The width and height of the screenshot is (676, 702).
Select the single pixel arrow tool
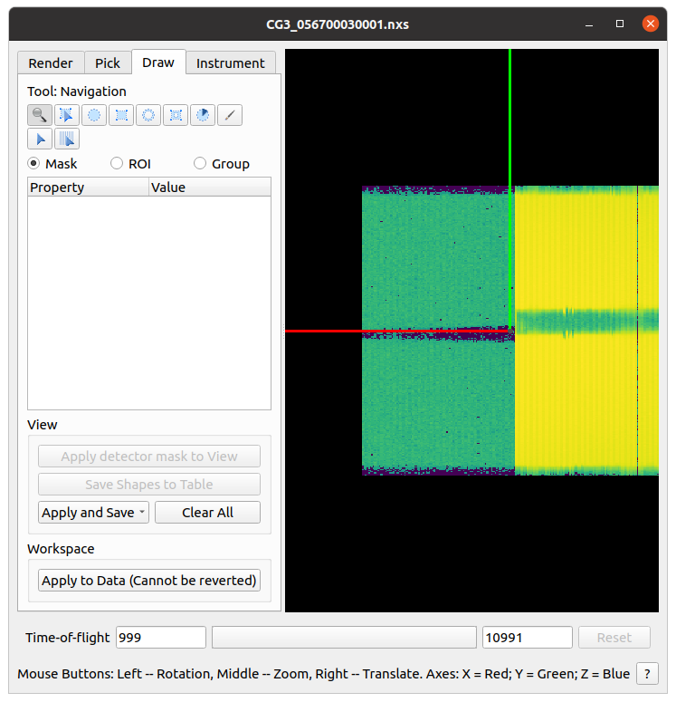tap(40, 139)
